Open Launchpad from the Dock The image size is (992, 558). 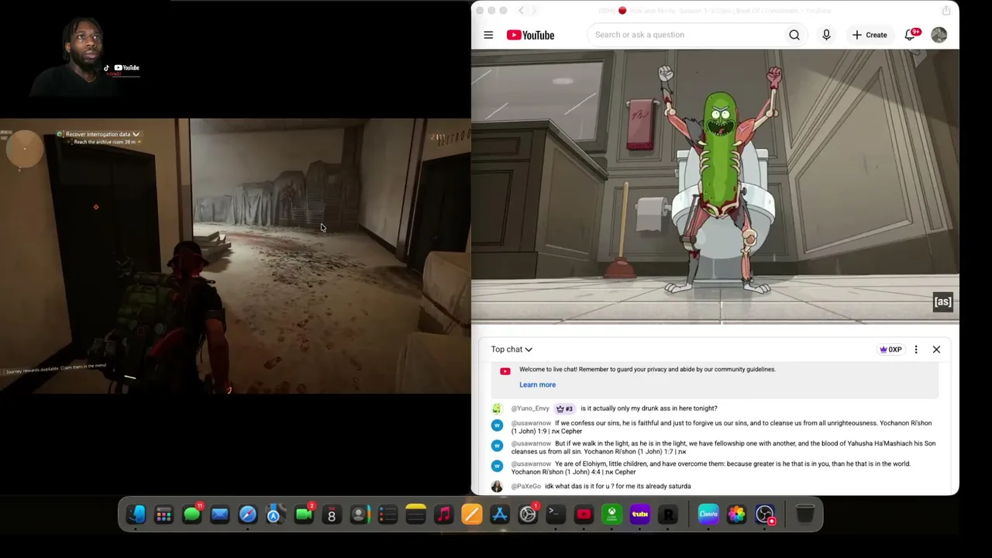click(164, 515)
